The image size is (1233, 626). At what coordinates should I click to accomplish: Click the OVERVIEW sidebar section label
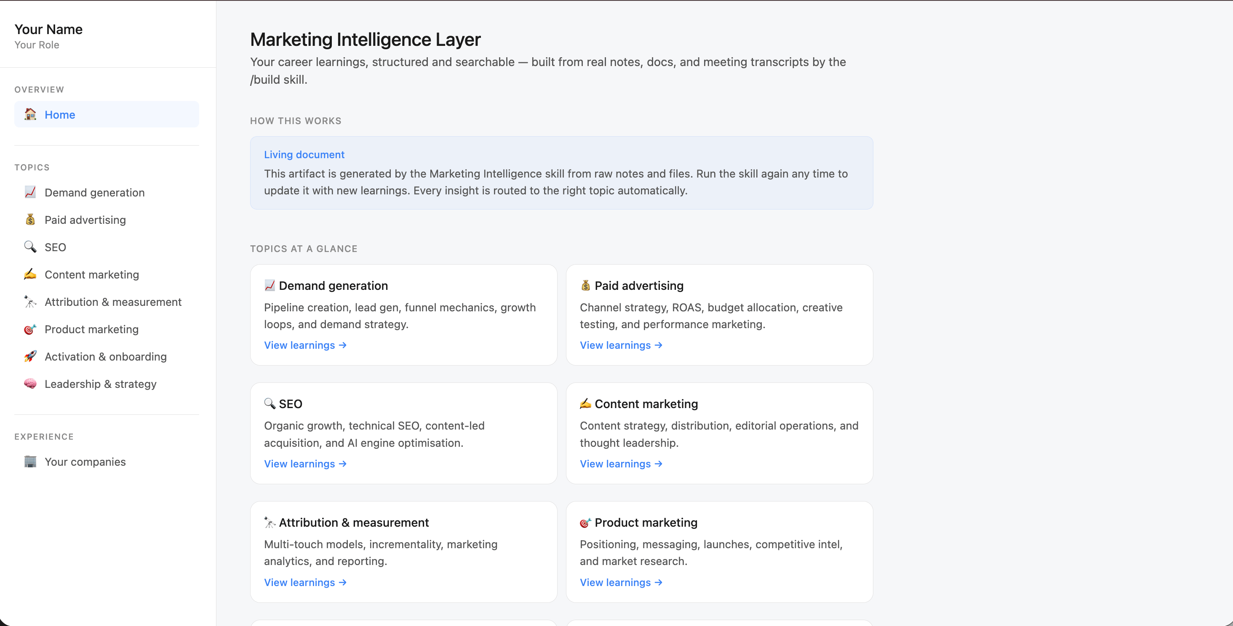click(39, 90)
